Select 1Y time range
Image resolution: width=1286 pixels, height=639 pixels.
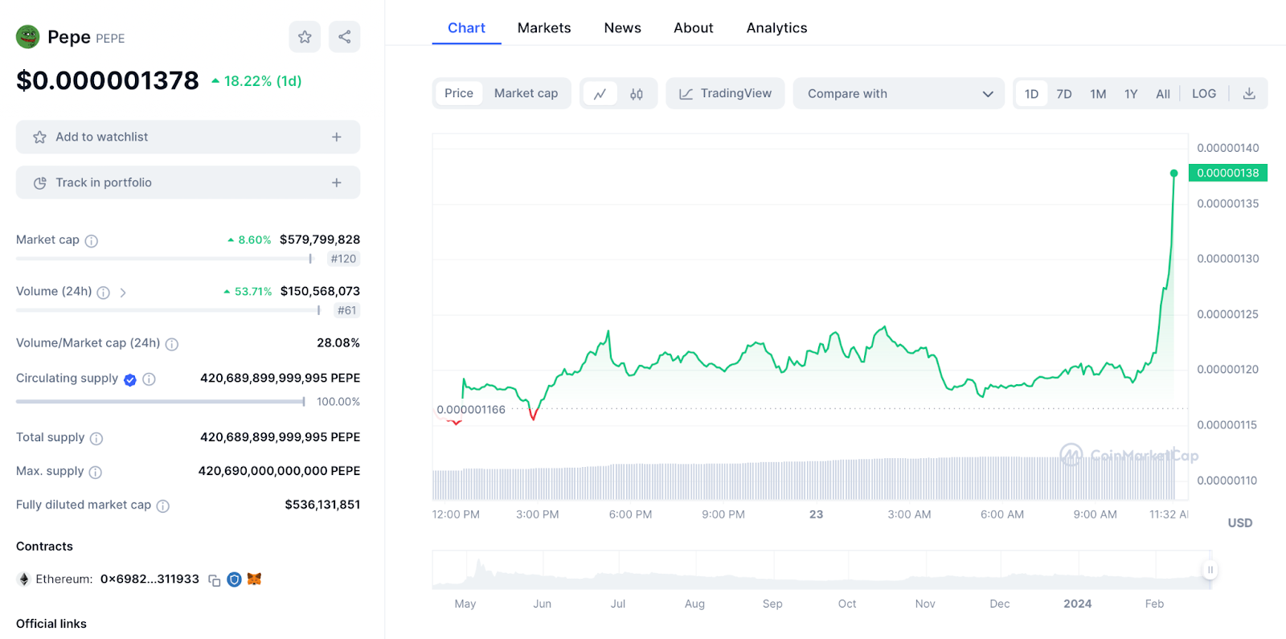1131,94
